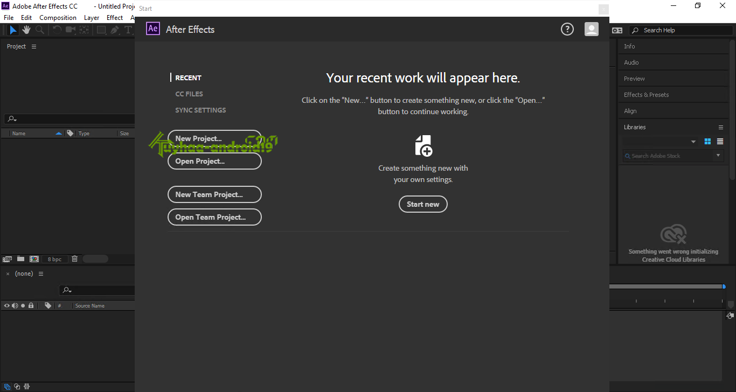Click the New Team Project button
The height and width of the screenshot is (392, 736).
click(214, 194)
